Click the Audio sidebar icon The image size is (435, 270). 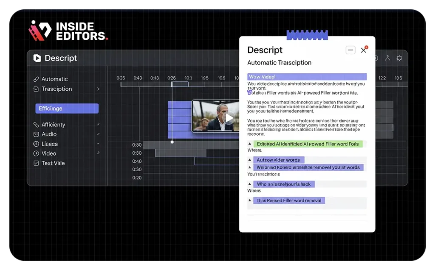click(x=36, y=134)
